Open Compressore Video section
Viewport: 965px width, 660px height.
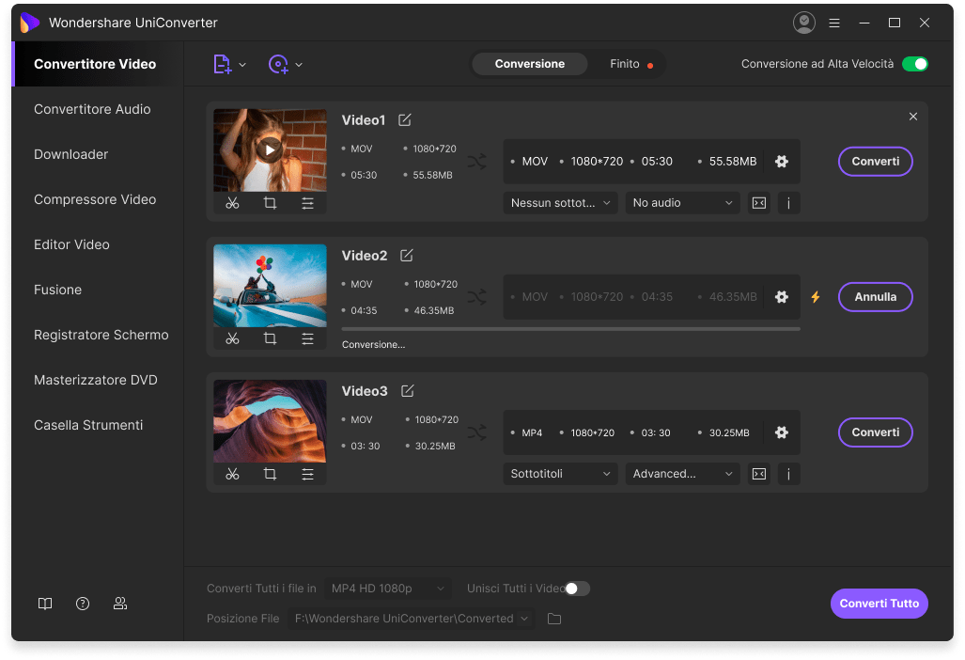pos(95,199)
